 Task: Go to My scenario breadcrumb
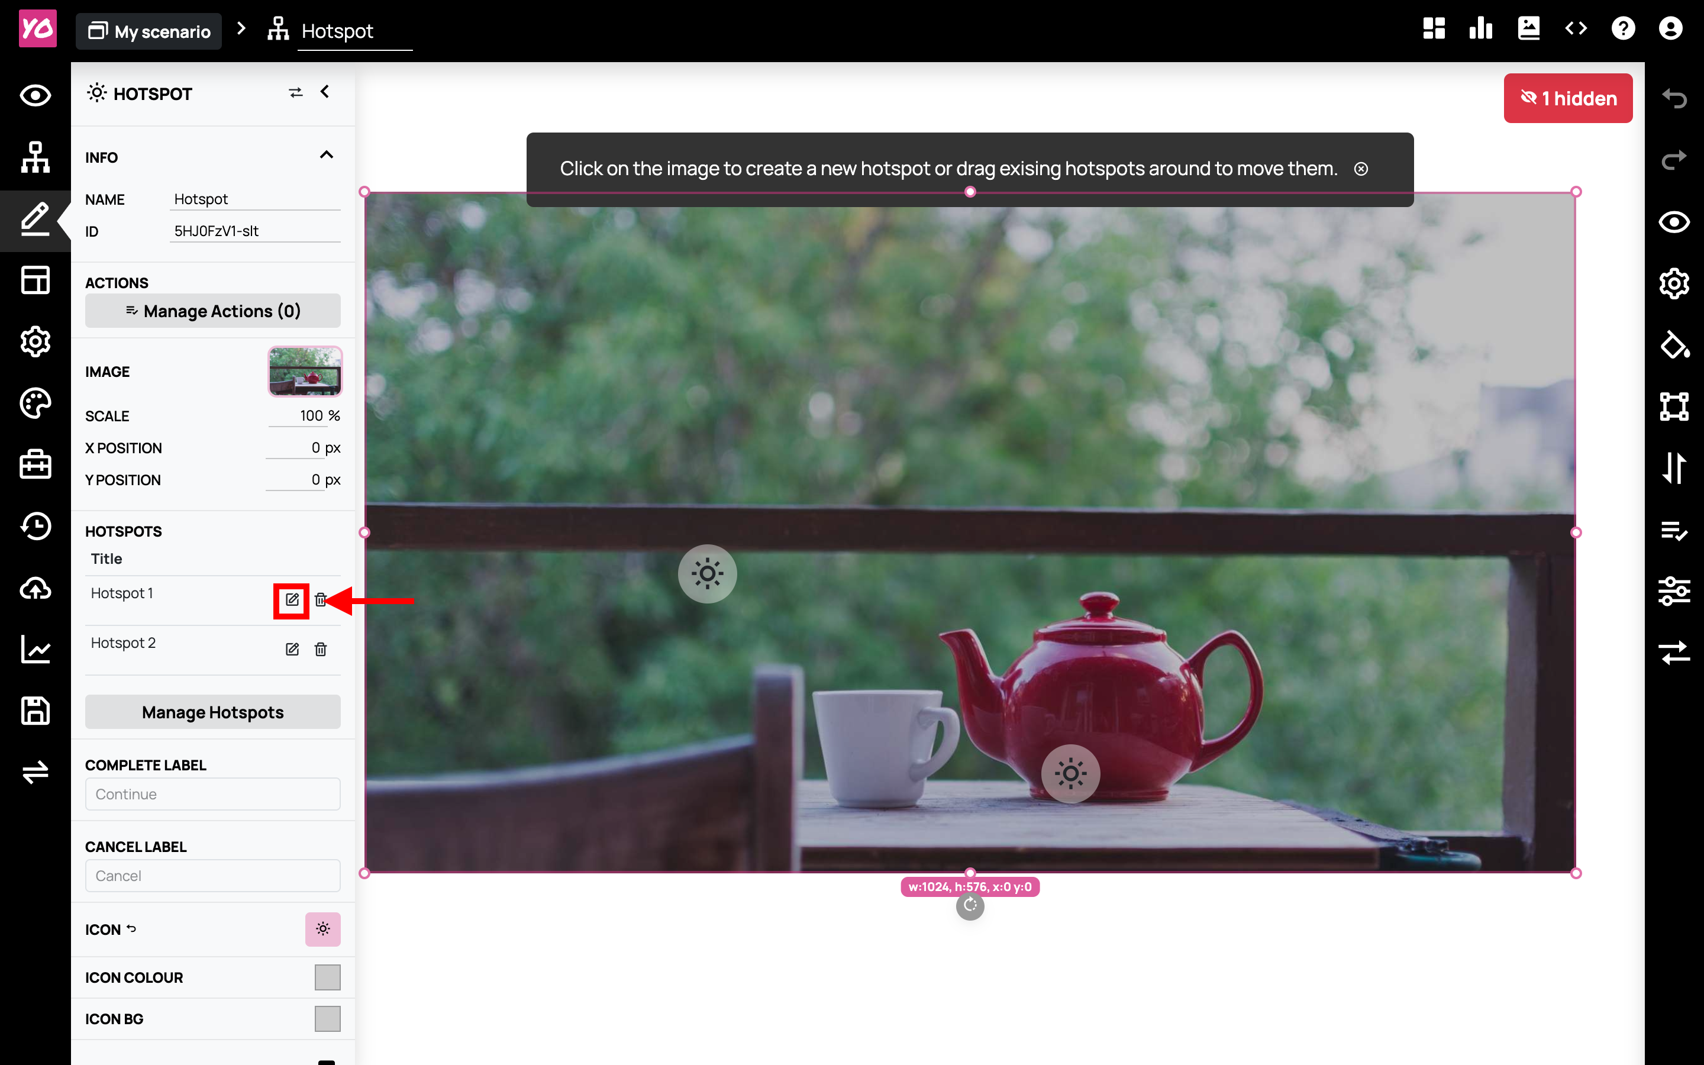click(x=149, y=31)
